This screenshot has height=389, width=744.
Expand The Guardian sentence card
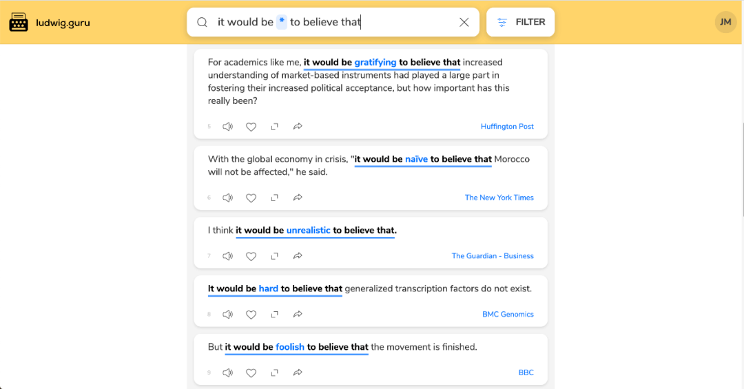click(x=274, y=256)
